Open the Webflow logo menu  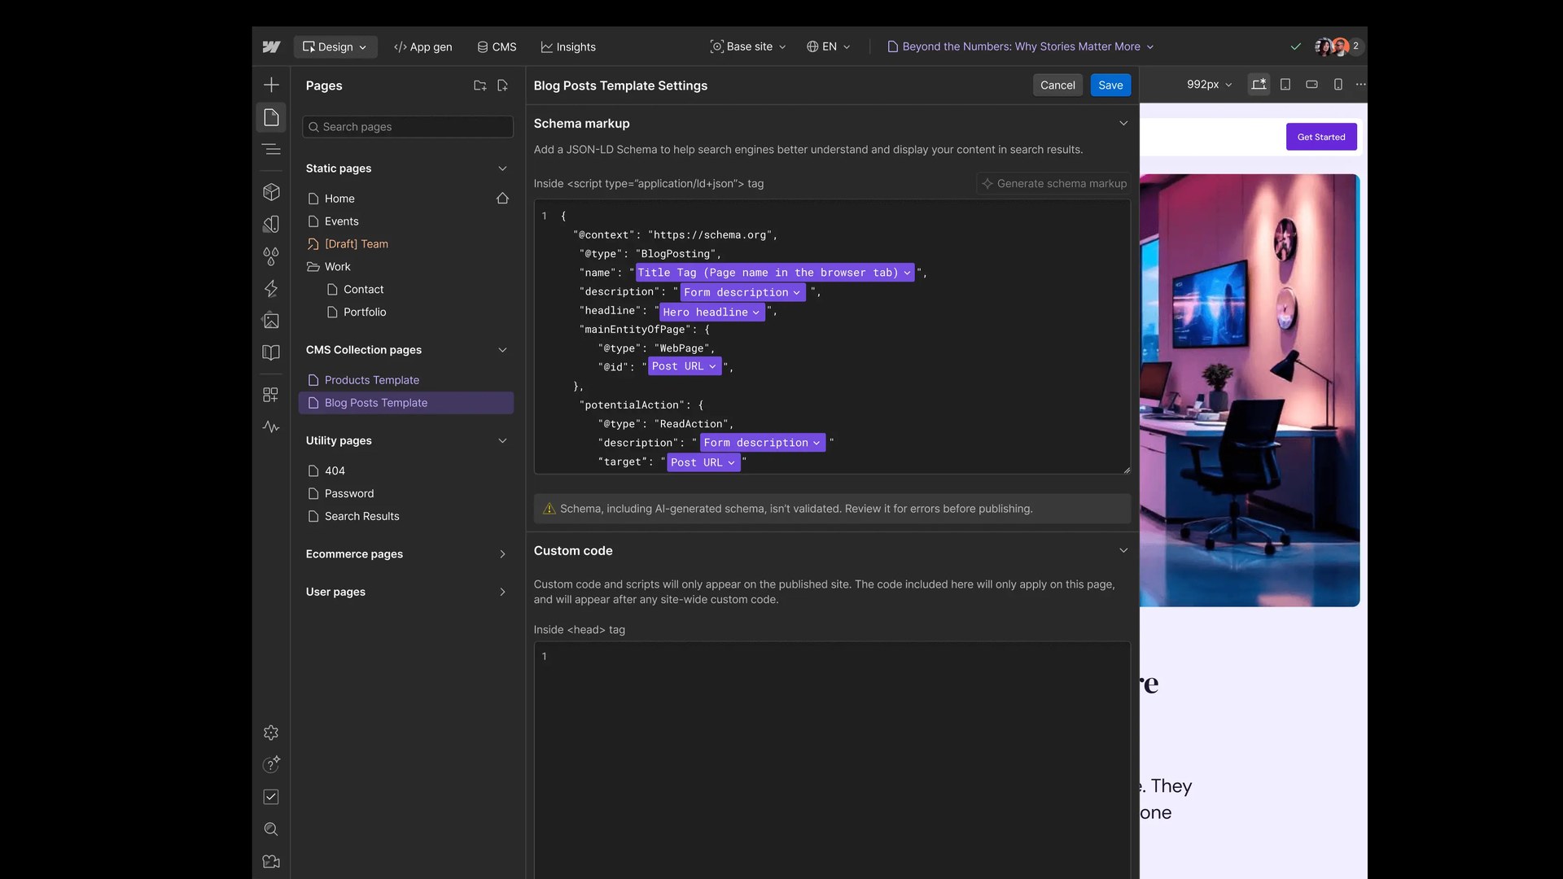(271, 46)
